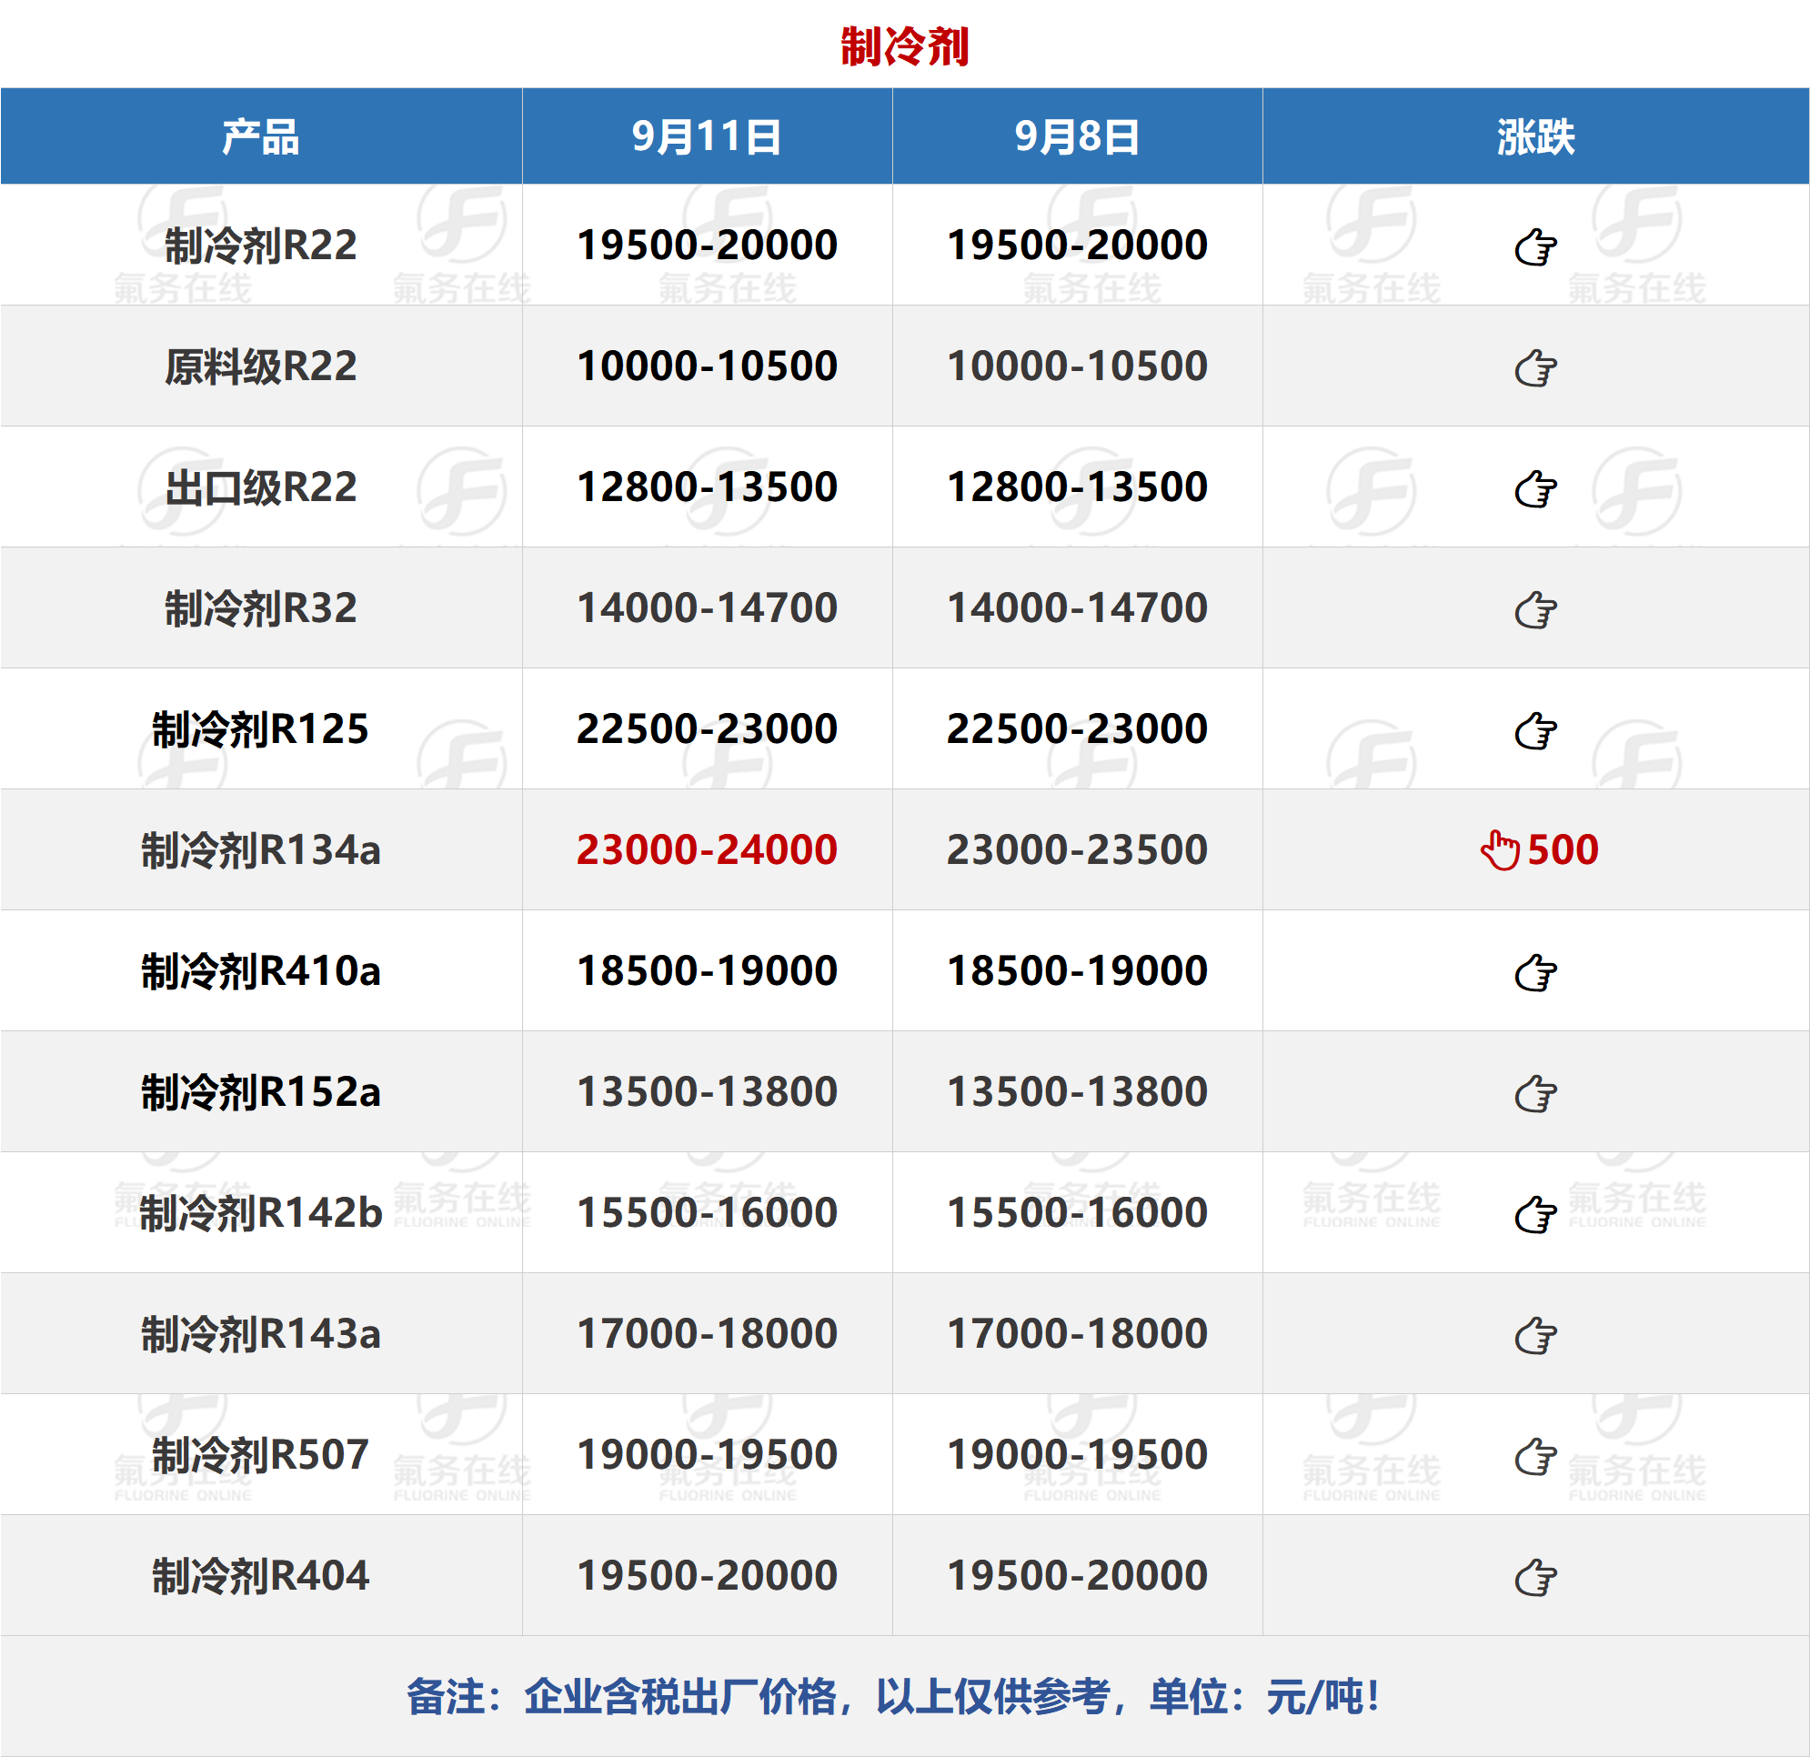This screenshot has width=1810, height=1757.
Task: Click the hand icon in R22 refrigerant row
Action: pos(1534,246)
